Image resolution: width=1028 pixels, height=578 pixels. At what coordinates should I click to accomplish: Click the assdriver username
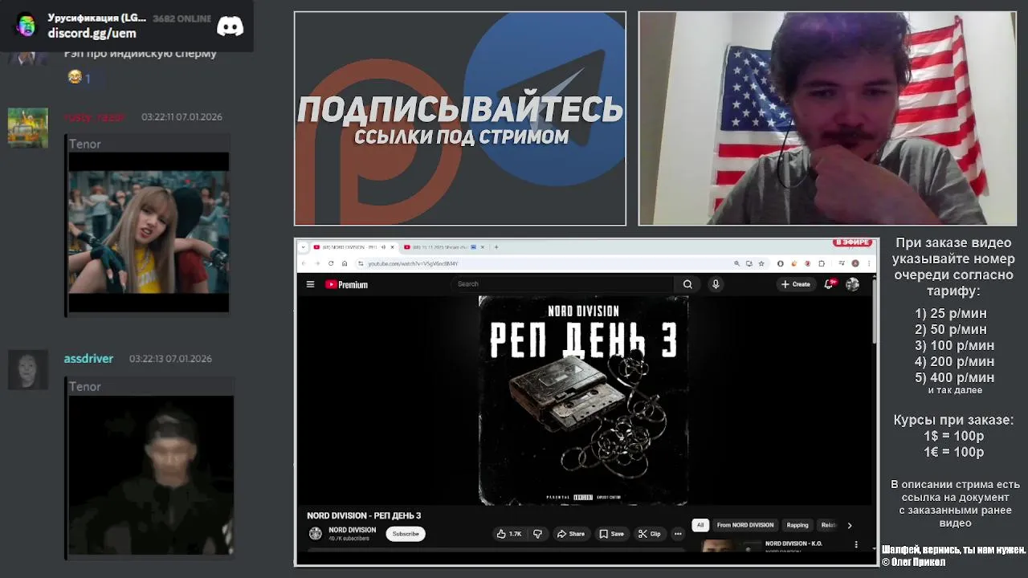pyautogui.click(x=88, y=359)
